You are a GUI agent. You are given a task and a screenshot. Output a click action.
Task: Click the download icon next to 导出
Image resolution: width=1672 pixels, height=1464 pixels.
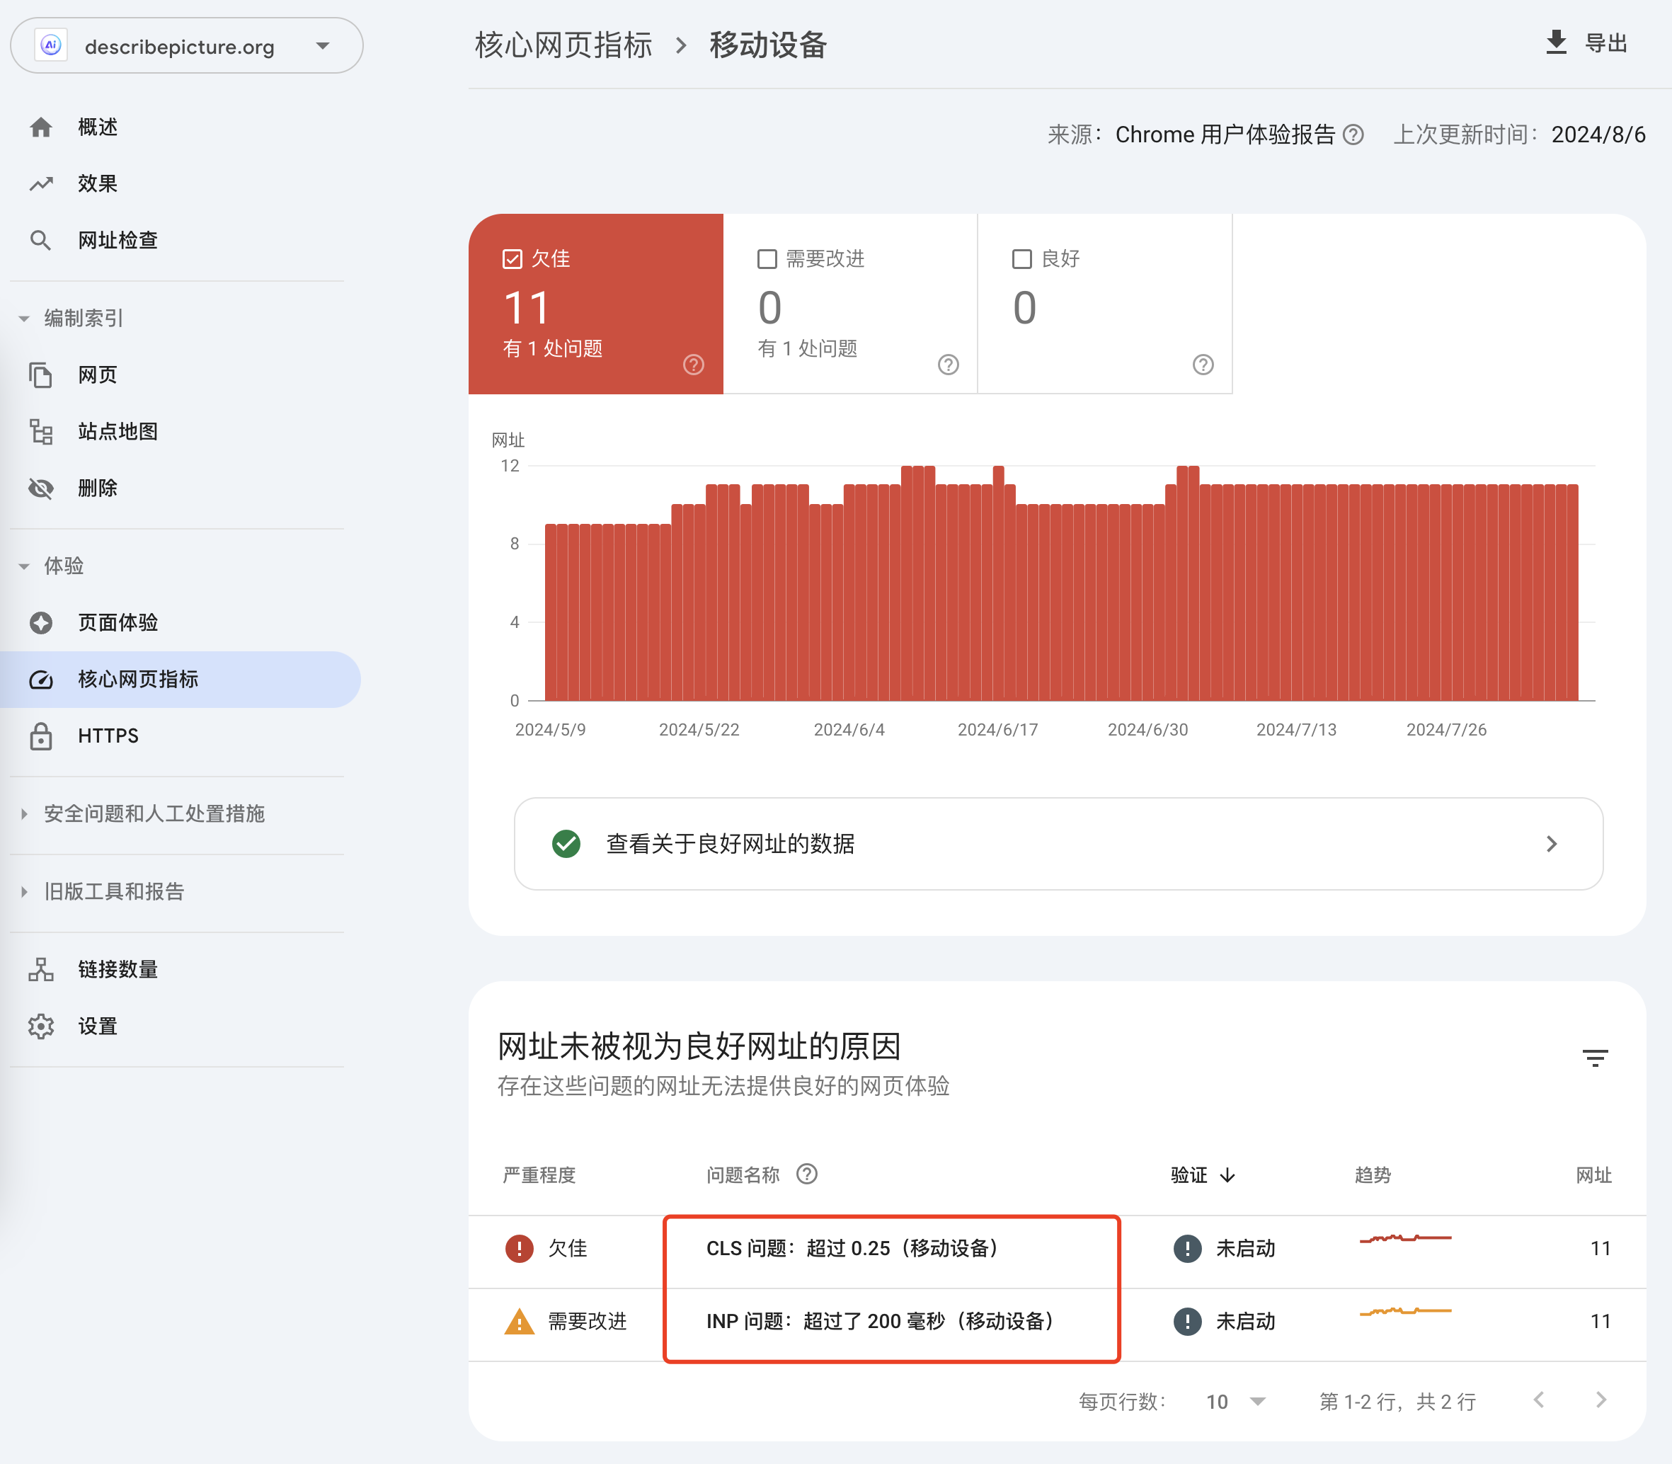(x=1556, y=42)
